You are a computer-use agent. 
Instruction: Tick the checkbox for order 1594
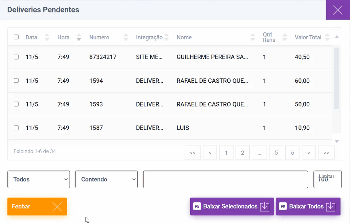tap(16, 80)
